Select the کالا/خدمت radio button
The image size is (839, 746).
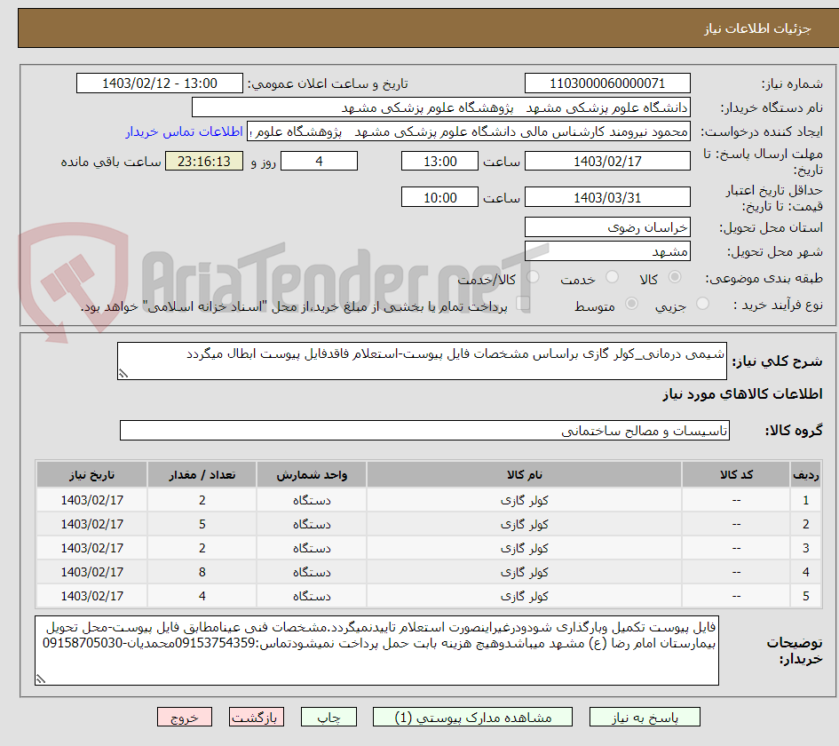(x=533, y=277)
